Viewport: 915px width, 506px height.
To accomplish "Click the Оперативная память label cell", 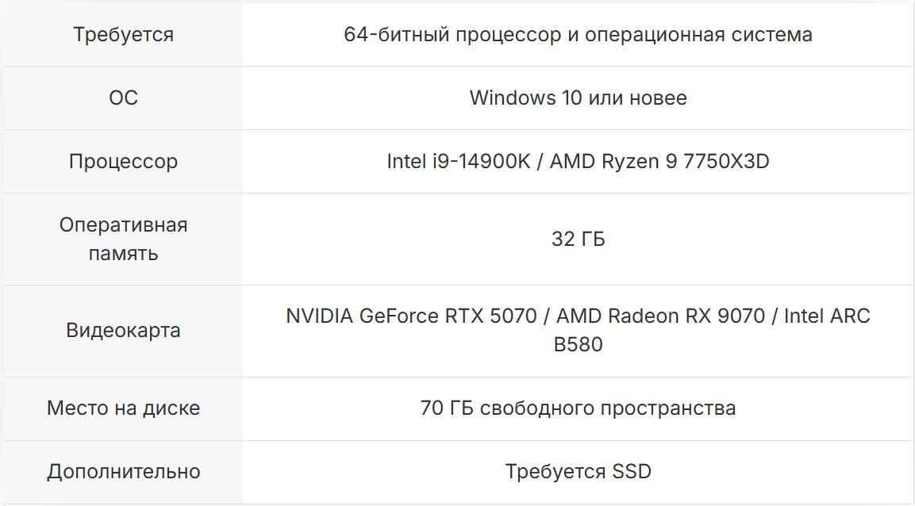I will [123, 239].
